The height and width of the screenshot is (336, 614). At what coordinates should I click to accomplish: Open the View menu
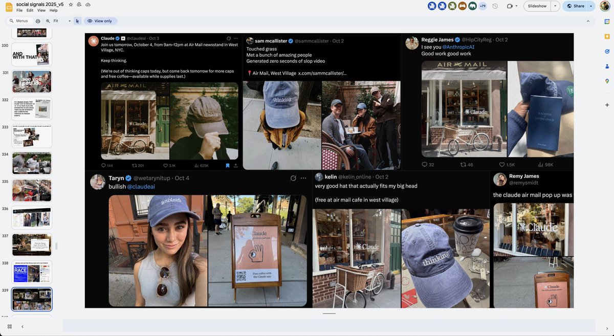pyautogui.click(x=41, y=10)
